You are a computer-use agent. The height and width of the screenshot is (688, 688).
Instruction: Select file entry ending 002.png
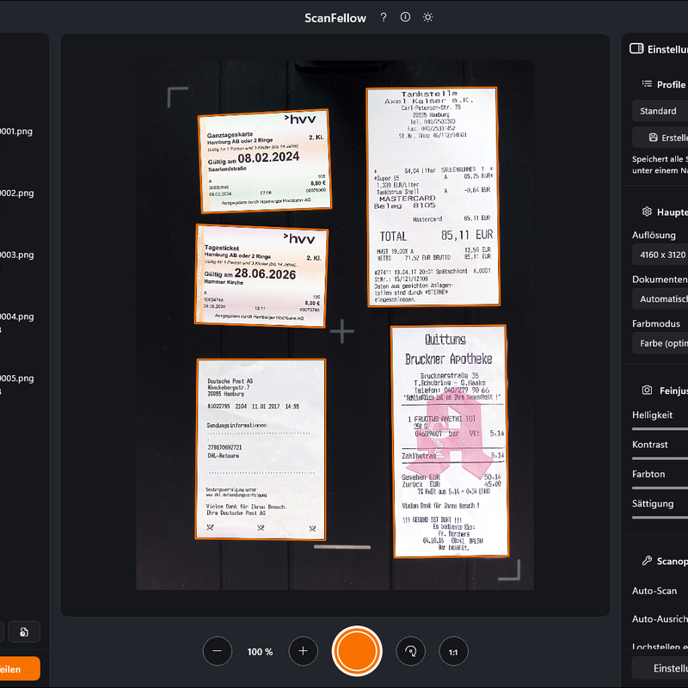[x=16, y=193]
